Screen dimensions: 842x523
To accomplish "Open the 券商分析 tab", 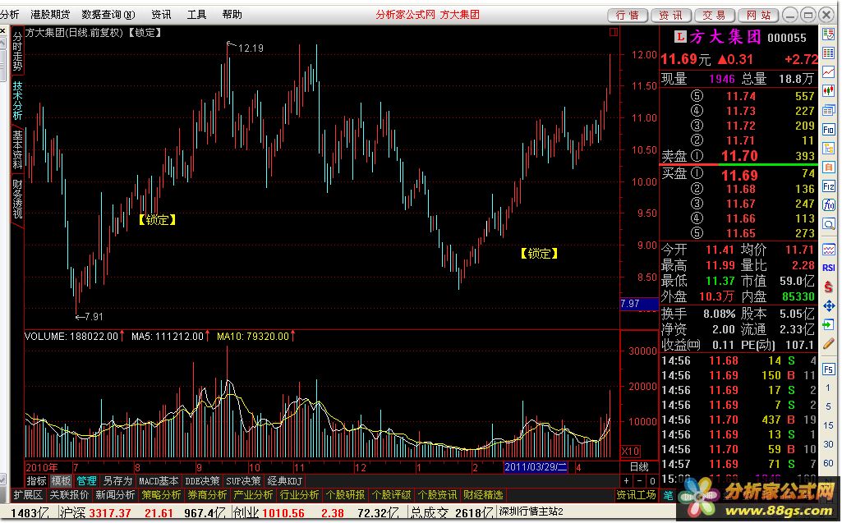I will click(x=207, y=495).
